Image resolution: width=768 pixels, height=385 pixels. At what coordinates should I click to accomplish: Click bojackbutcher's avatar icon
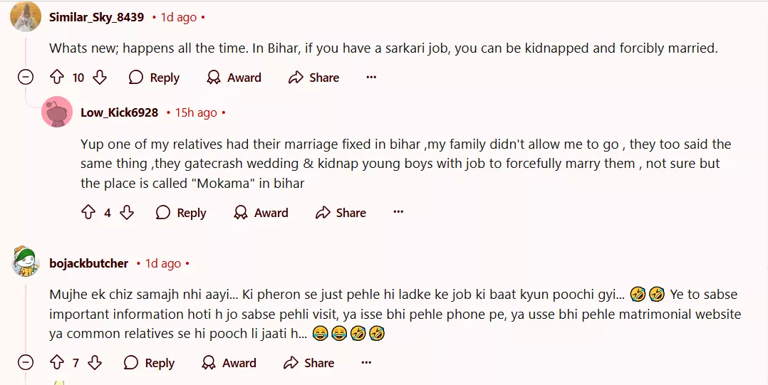click(26, 263)
